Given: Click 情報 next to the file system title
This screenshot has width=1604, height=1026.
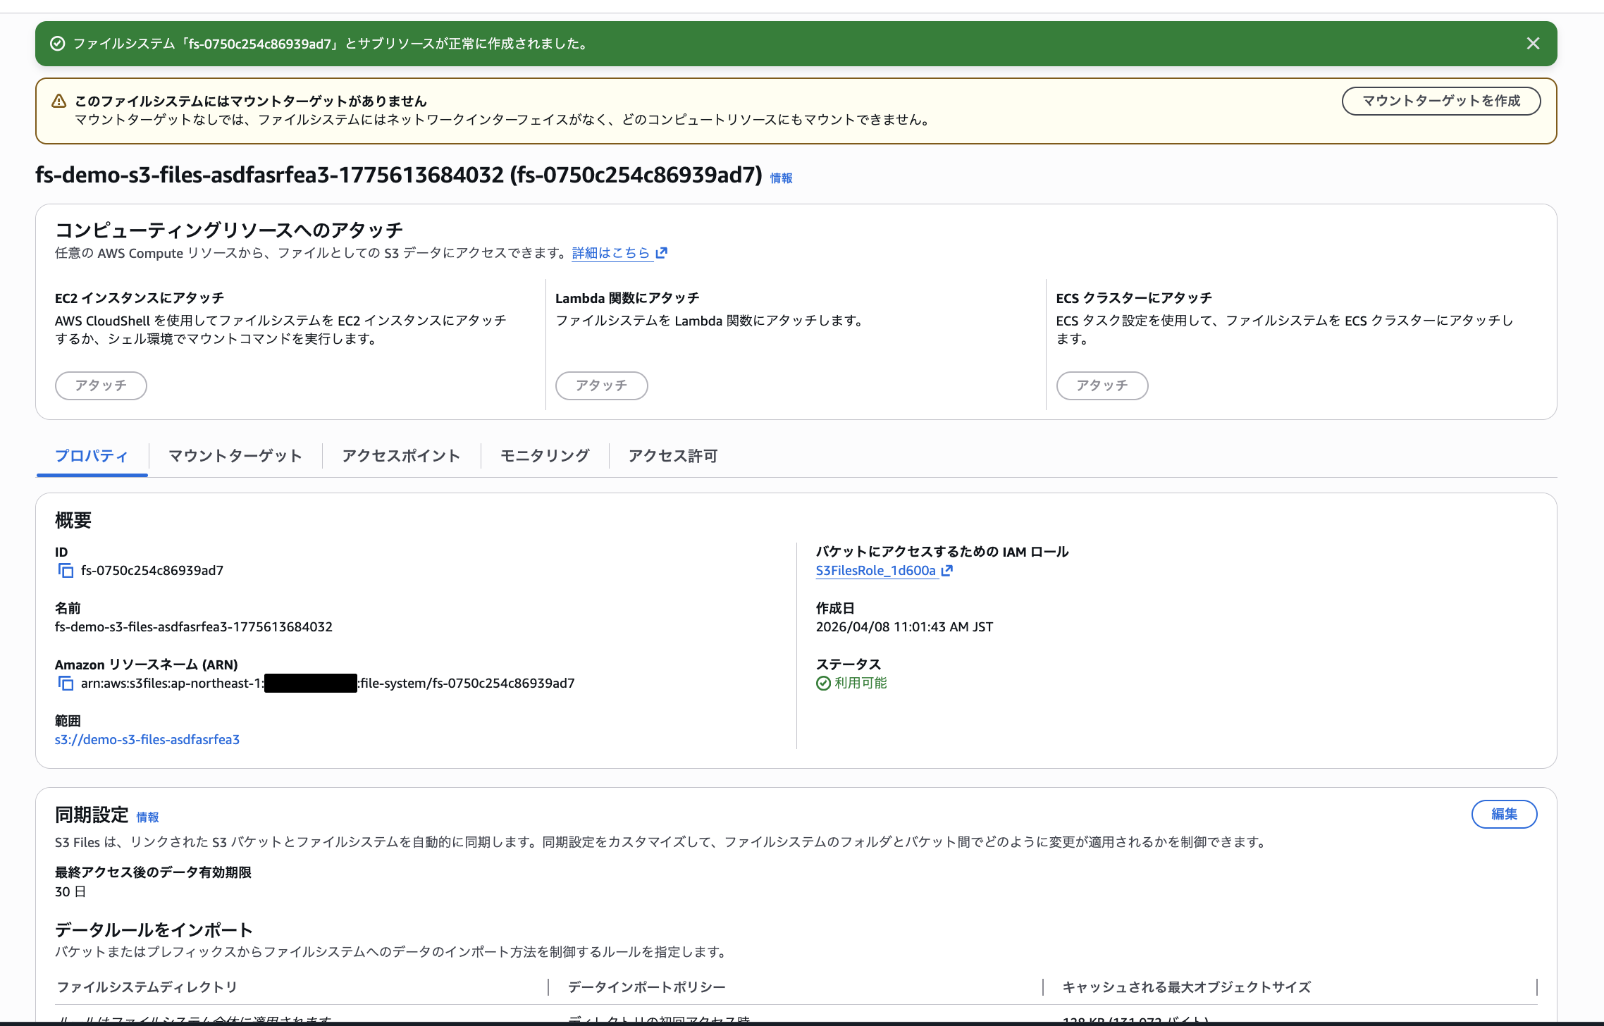Looking at the screenshot, I should pos(779,178).
